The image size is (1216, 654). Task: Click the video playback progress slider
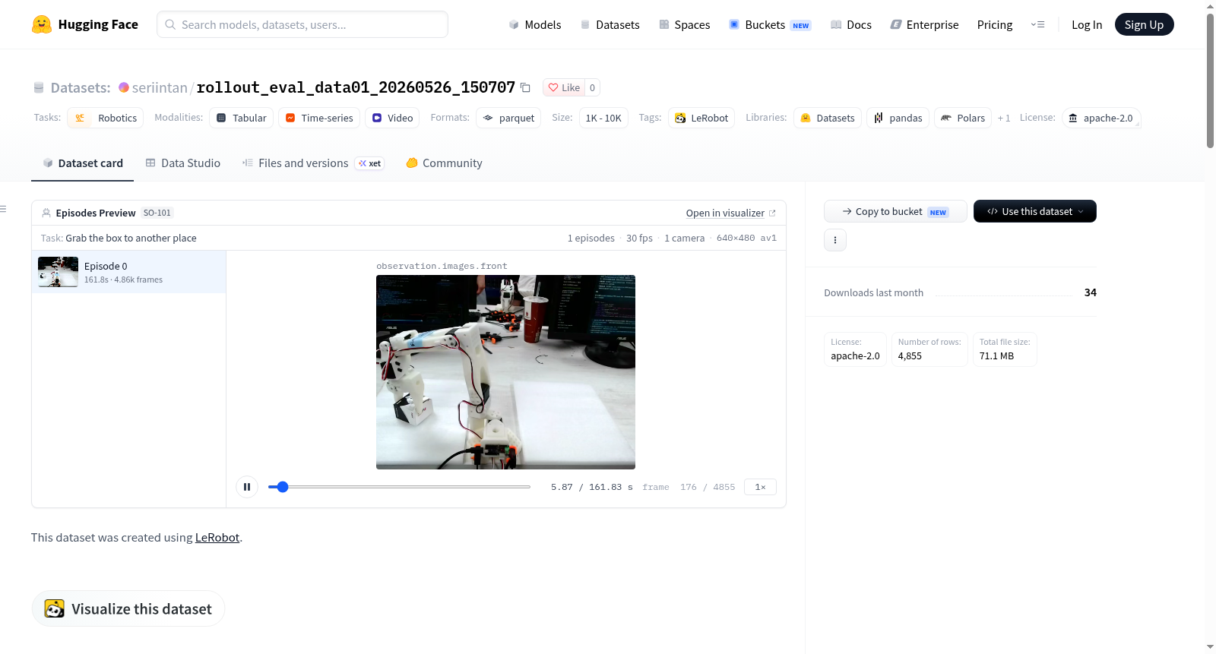(399, 487)
